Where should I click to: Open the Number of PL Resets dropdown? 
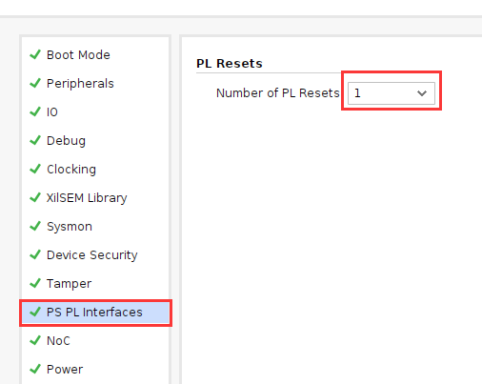pyautogui.click(x=392, y=93)
